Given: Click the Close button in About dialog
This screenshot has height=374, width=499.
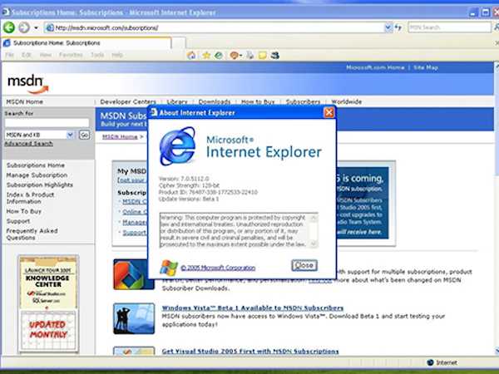Looking at the screenshot, I should [x=304, y=265].
